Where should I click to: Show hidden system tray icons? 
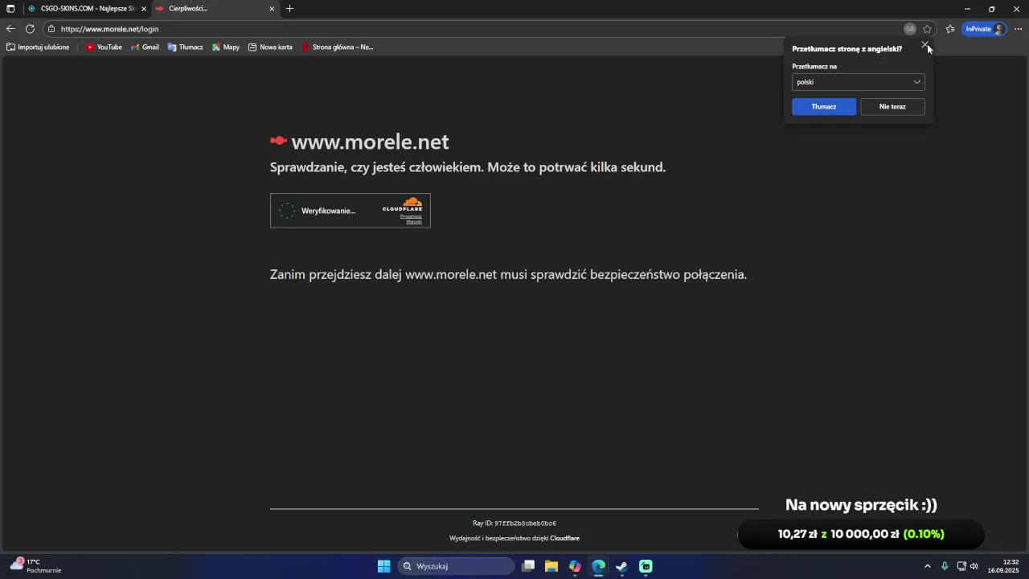927,566
